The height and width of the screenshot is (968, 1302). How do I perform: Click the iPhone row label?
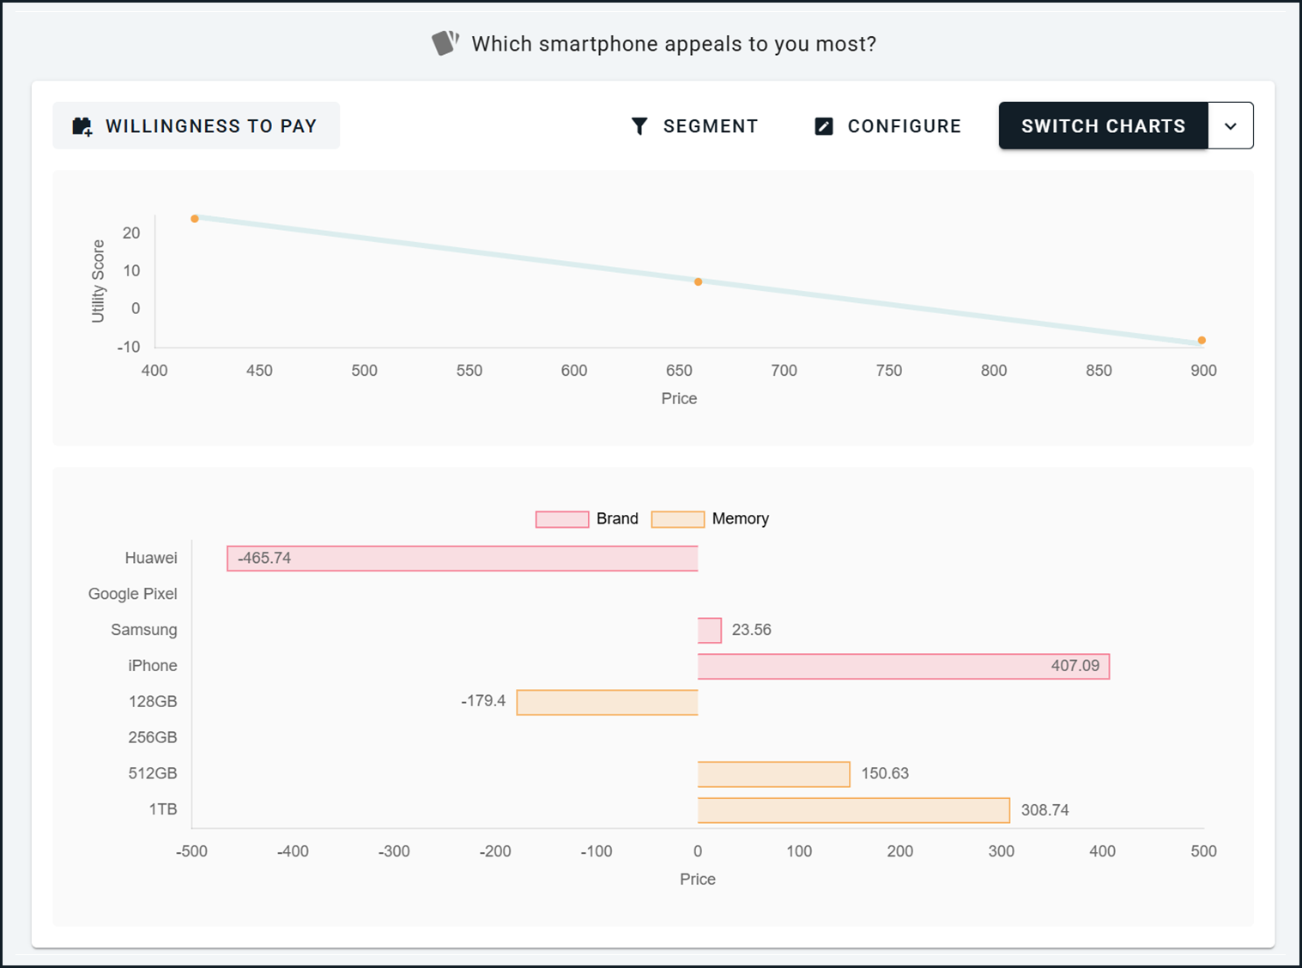[153, 666]
